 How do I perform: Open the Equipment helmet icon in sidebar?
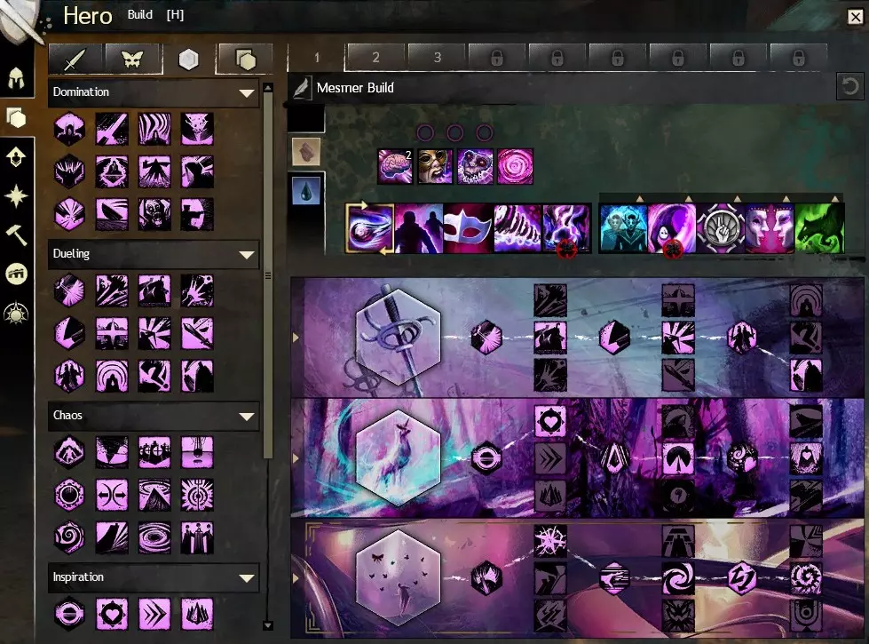point(15,78)
